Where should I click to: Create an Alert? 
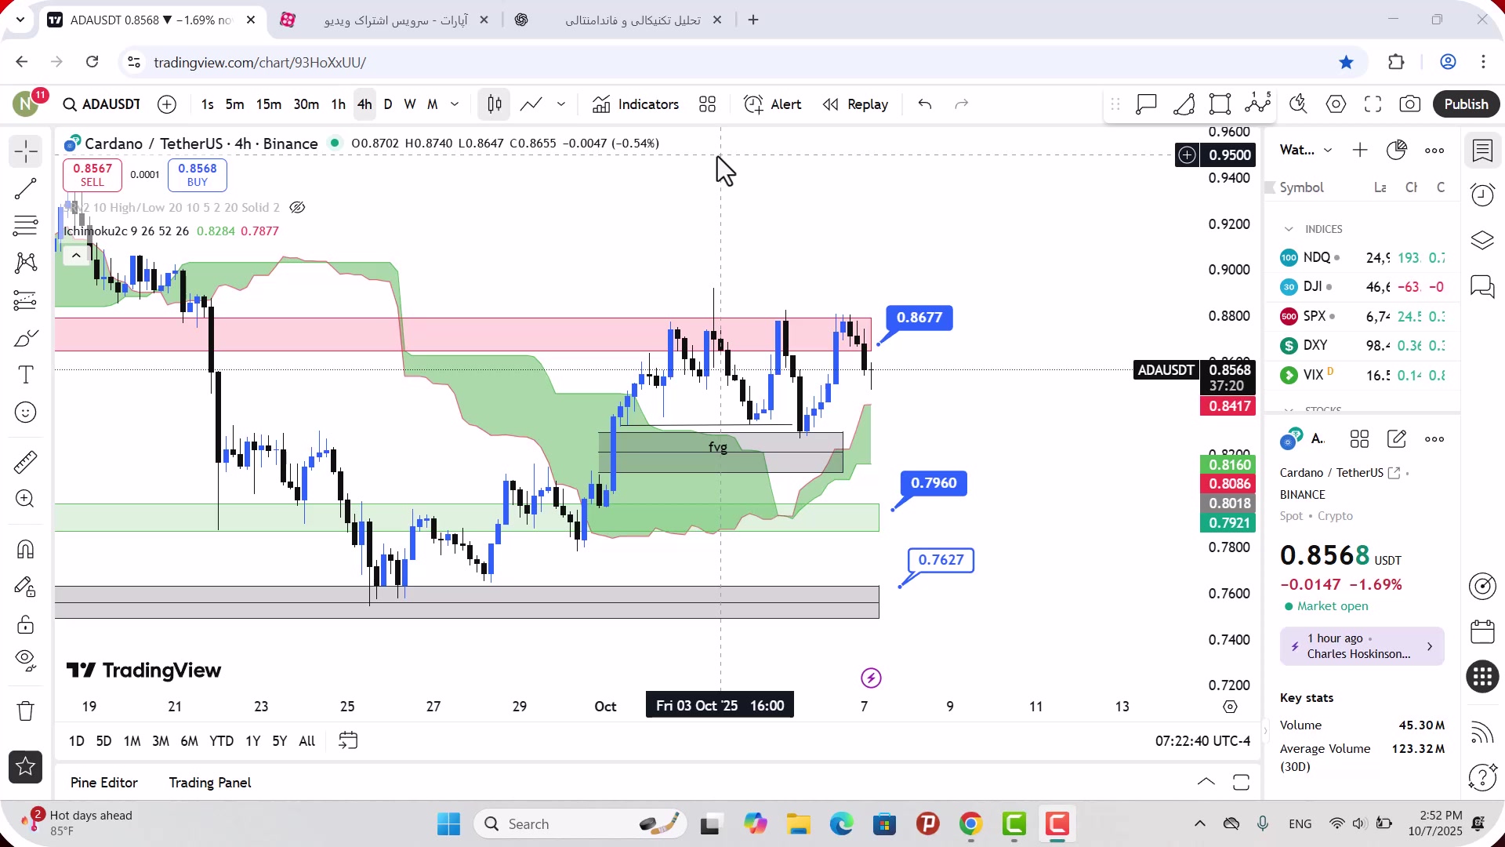click(773, 104)
